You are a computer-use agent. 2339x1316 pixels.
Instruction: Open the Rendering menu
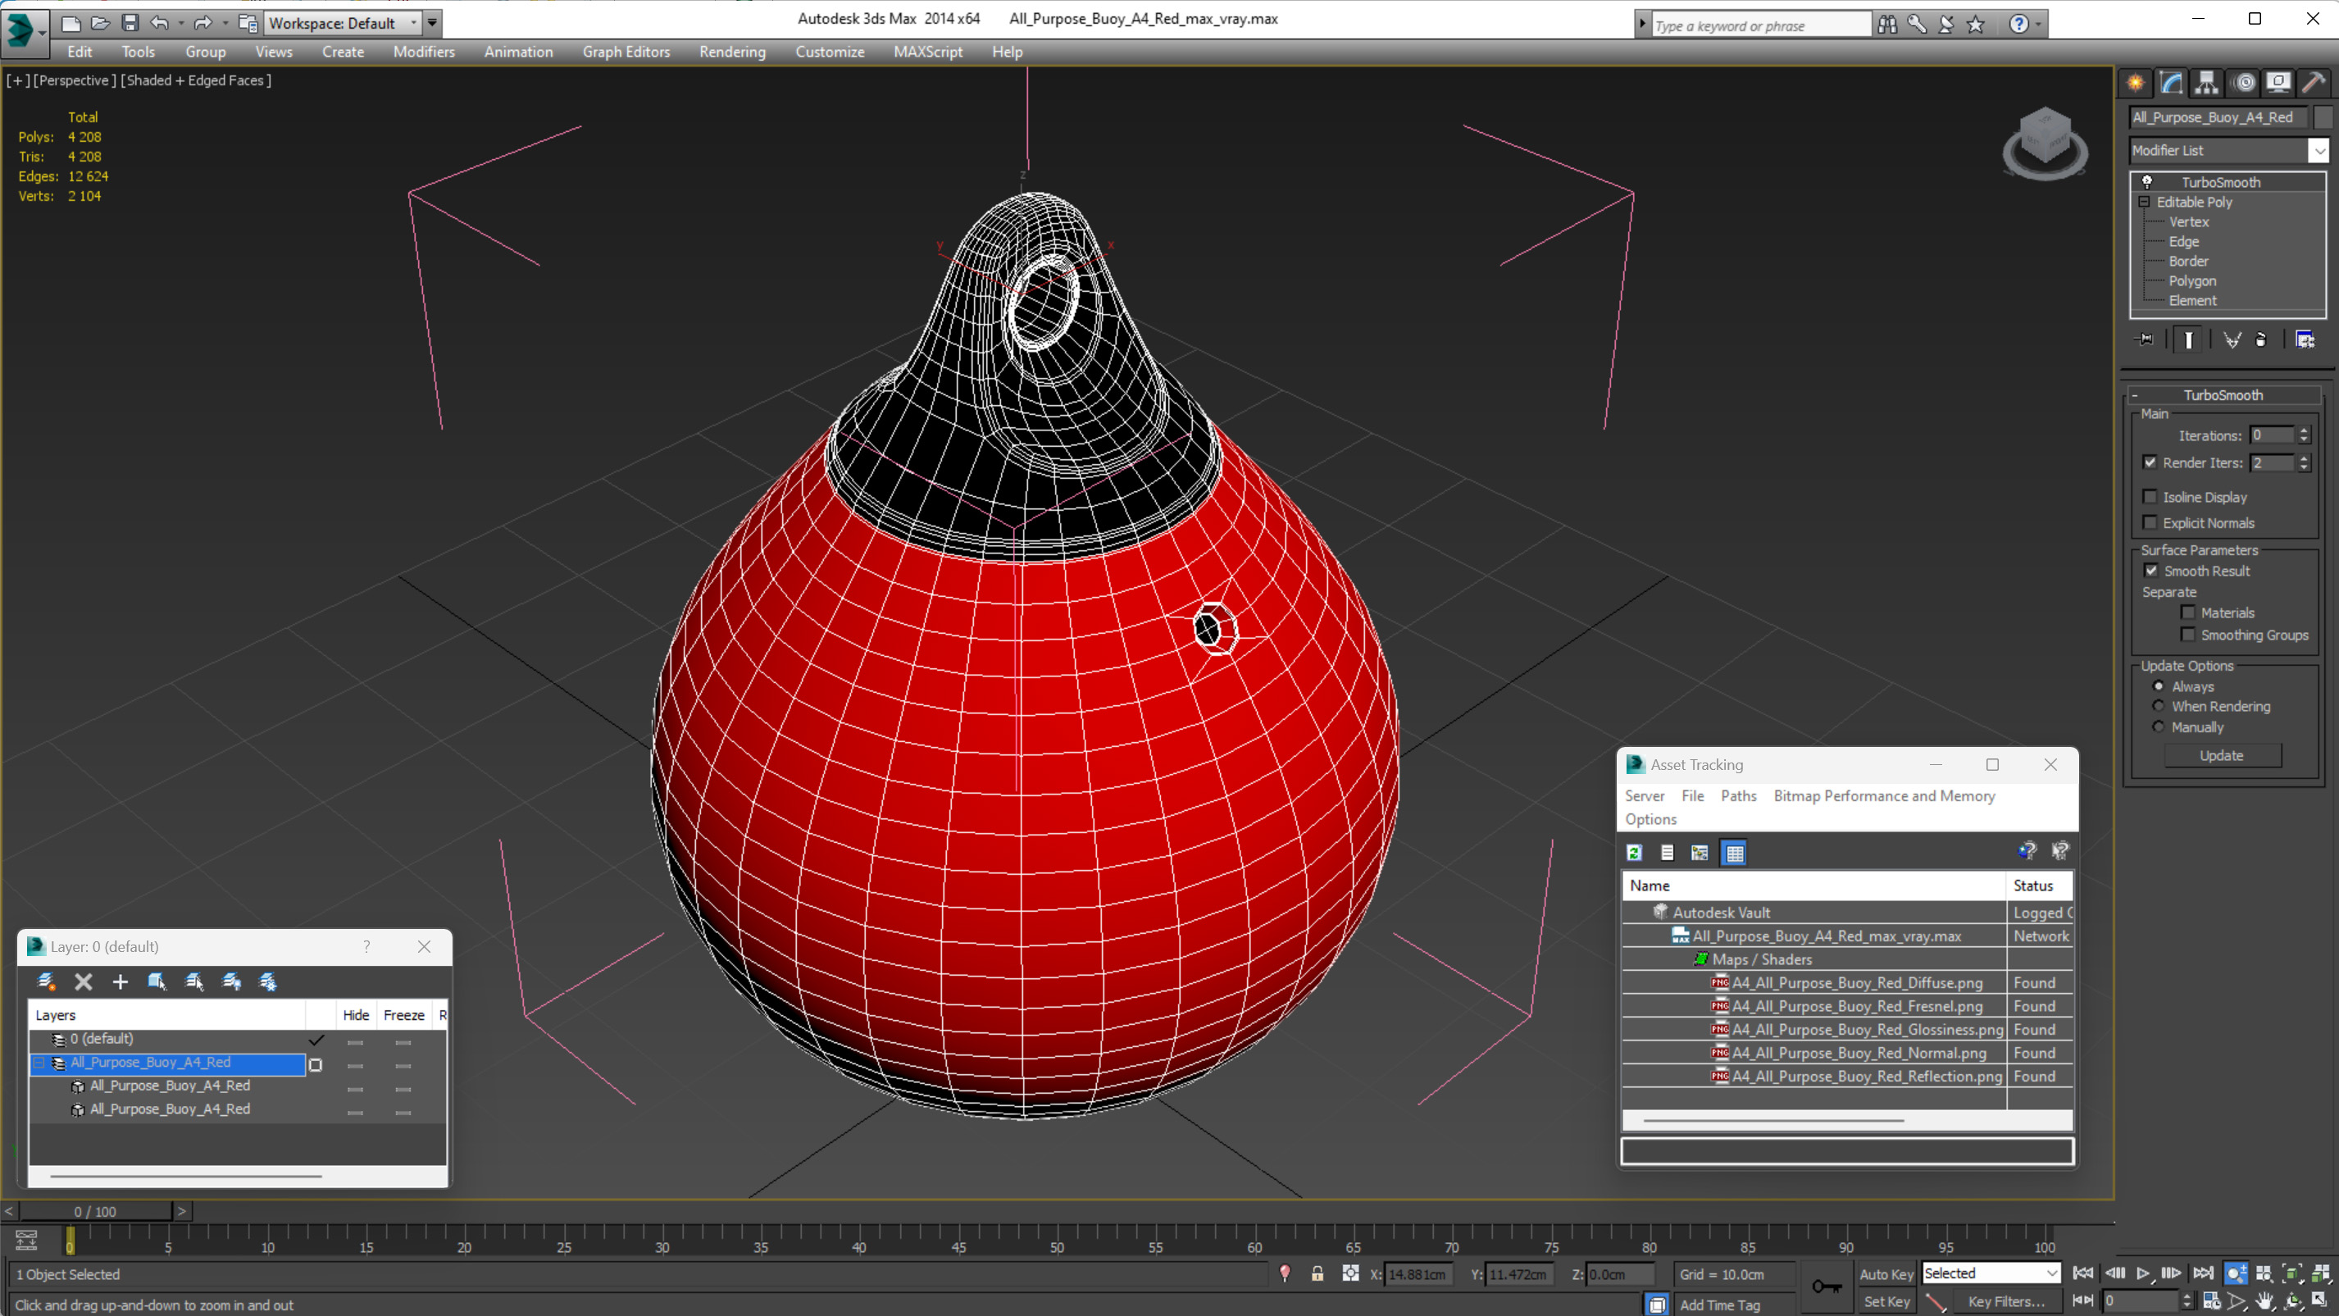pyautogui.click(x=732, y=52)
